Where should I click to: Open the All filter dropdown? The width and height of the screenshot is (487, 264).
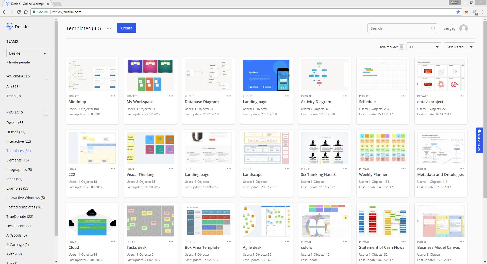[424, 47]
